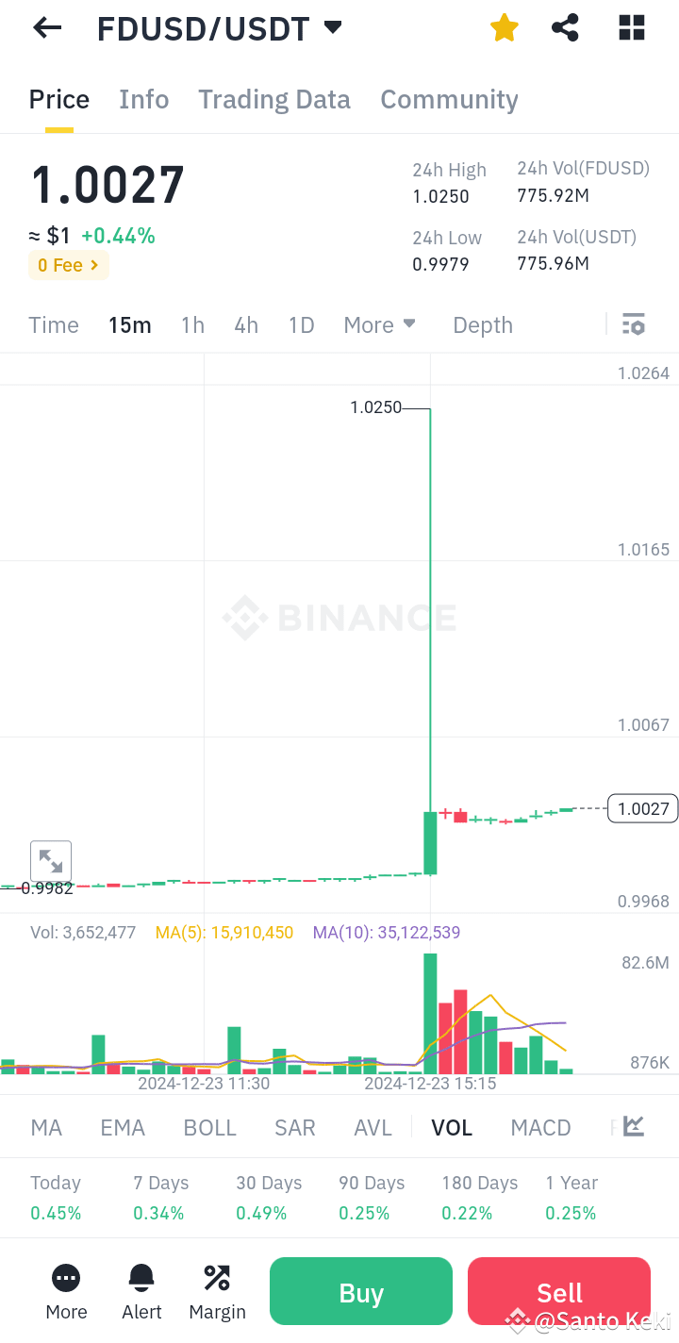Image resolution: width=679 pixels, height=1343 pixels.
Task: Open the chart settings icon
Action: click(633, 323)
